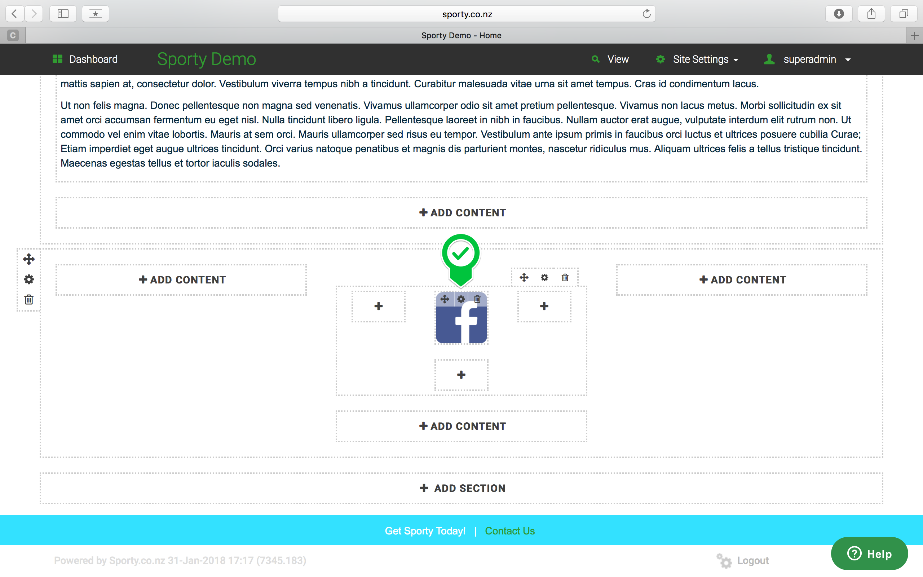Click the sporty.co.nz address bar
This screenshot has width=923, height=577.
coord(467,14)
